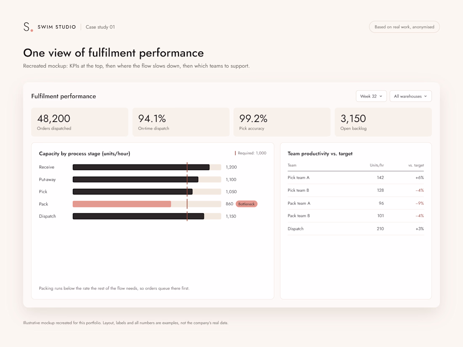
Task: Click the 'vs. target' column header
Action: [416, 165]
